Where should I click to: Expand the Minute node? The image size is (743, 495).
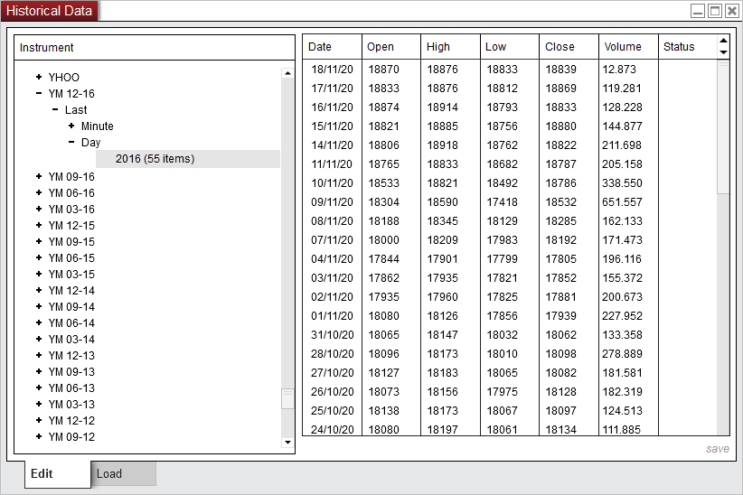click(x=71, y=126)
